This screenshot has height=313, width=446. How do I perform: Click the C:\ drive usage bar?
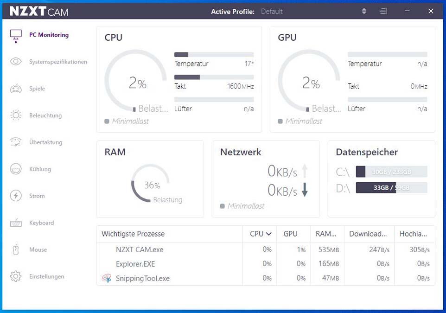[391, 172]
